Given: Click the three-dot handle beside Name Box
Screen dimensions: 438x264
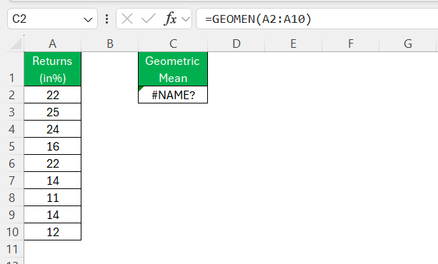Looking at the screenshot, I should (106, 19).
